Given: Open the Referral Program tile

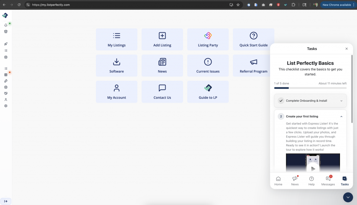Looking at the screenshot, I should click(253, 65).
